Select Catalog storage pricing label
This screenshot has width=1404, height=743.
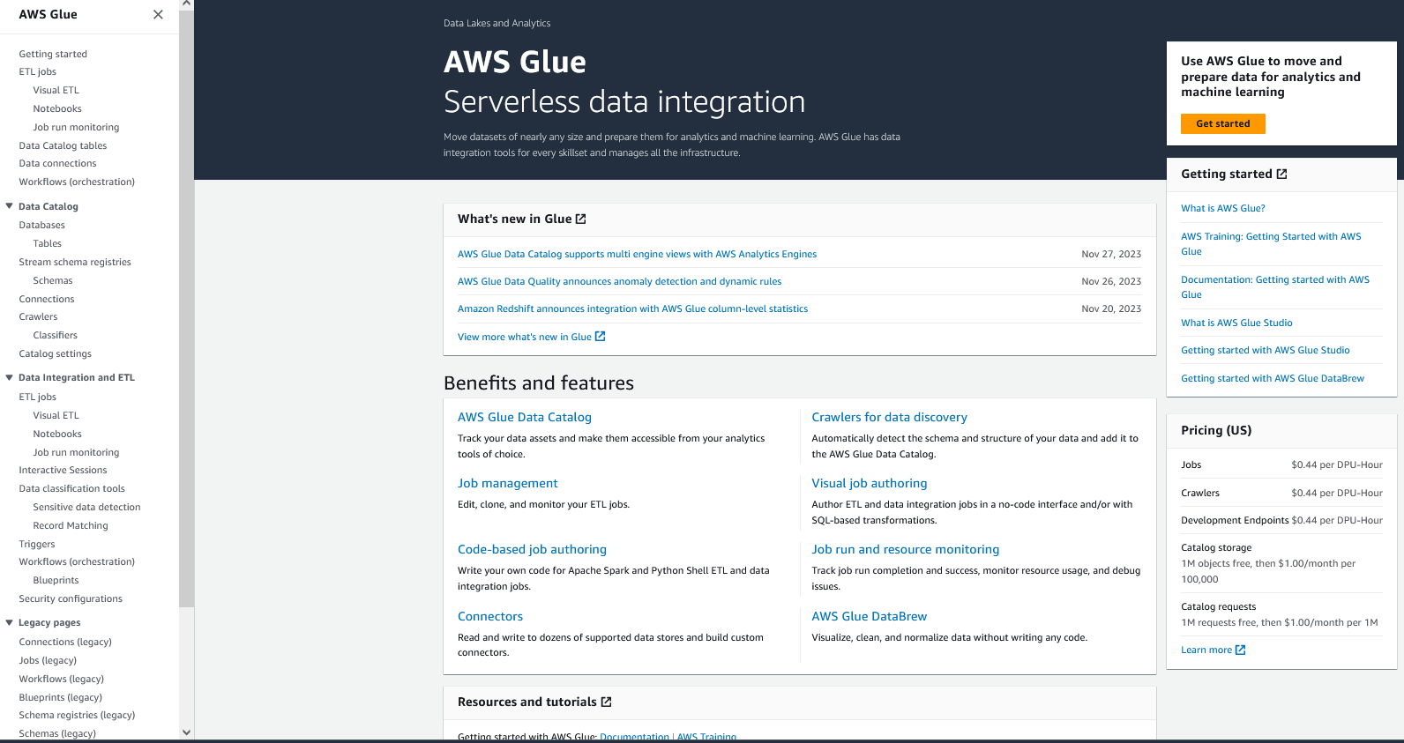pos(1216,547)
